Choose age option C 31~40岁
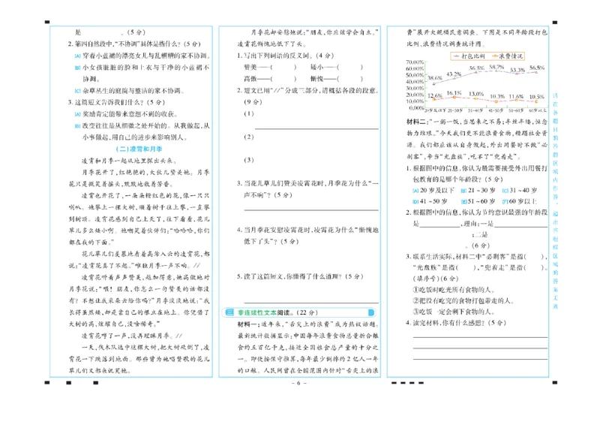 [x=505, y=191]
